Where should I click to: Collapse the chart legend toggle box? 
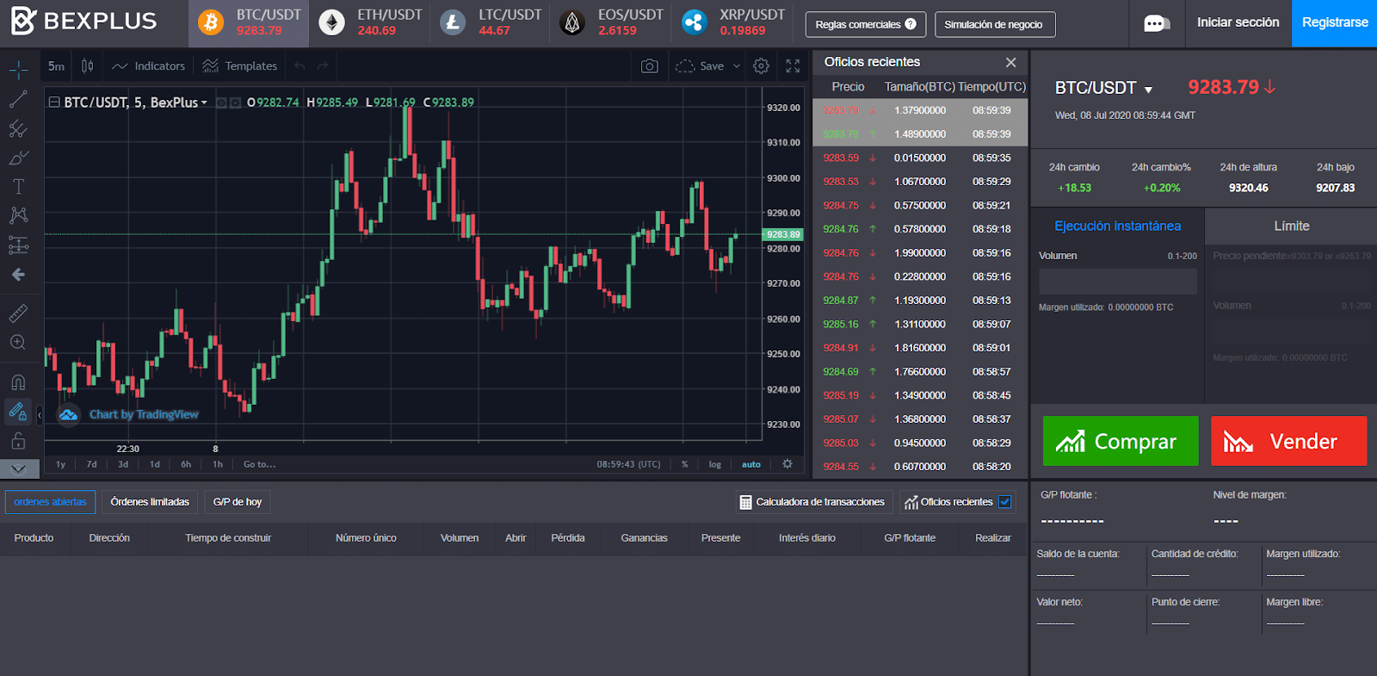tap(54, 102)
